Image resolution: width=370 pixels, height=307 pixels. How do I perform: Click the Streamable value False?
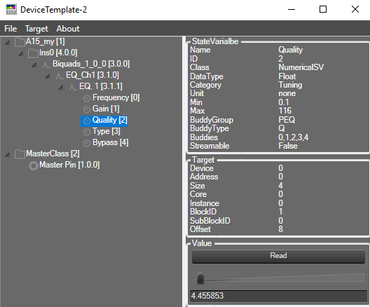tap(288, 146)
